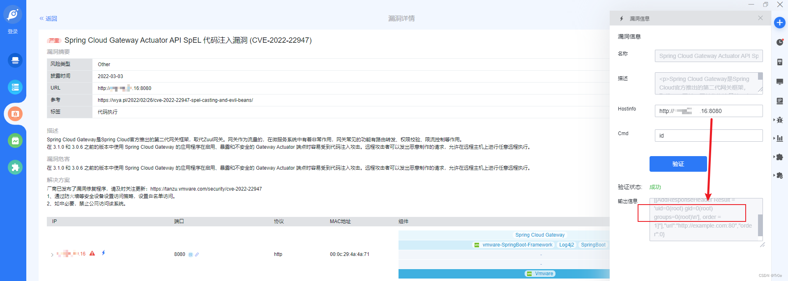
Task: Click the 2022-03-03 disclosure date value
Action: pyautogui.click(x=111, y=76)
